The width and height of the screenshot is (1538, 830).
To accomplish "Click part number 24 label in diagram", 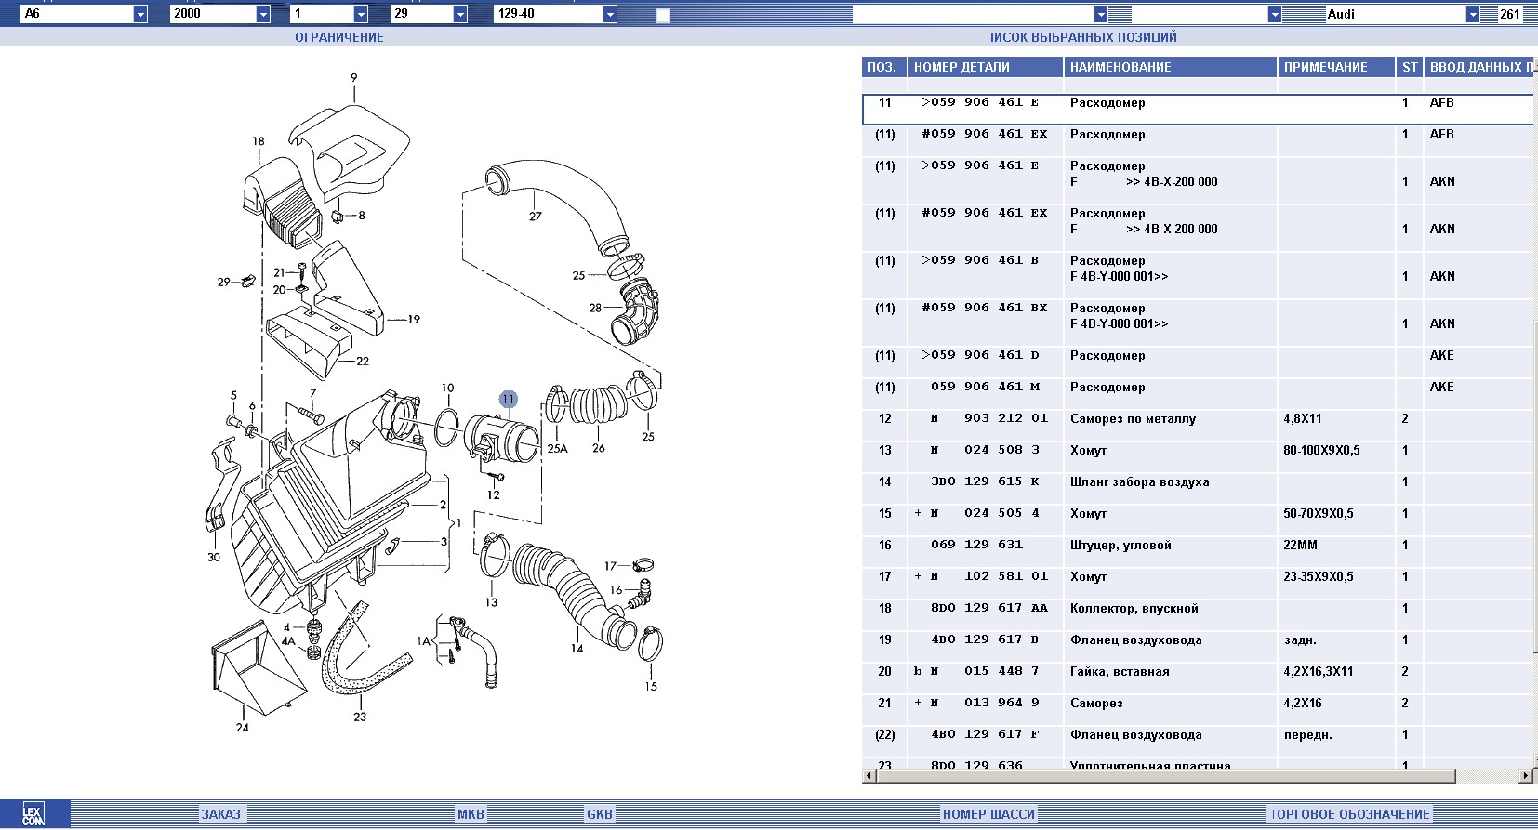I will (242, 728).
